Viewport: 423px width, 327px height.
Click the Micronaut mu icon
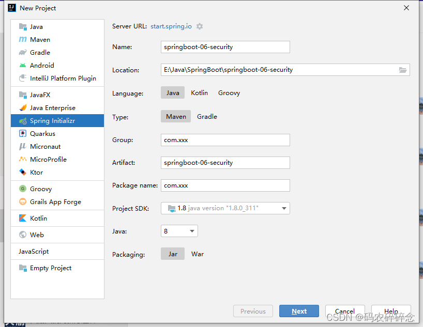23,146
